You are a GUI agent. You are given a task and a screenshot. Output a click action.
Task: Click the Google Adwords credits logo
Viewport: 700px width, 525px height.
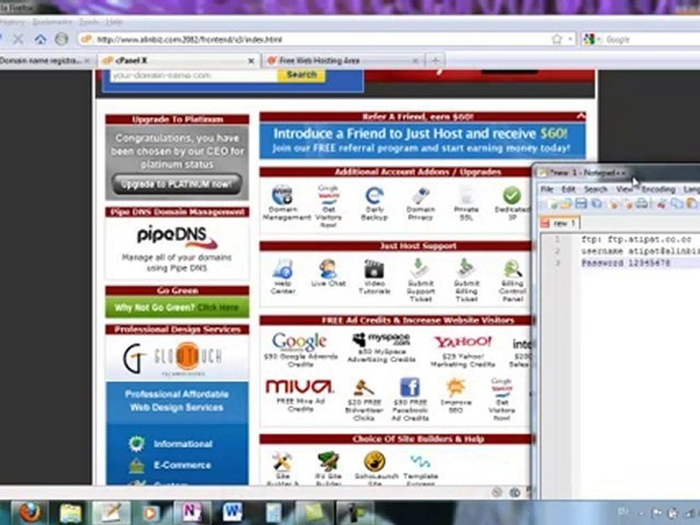[x=300, y=342]
